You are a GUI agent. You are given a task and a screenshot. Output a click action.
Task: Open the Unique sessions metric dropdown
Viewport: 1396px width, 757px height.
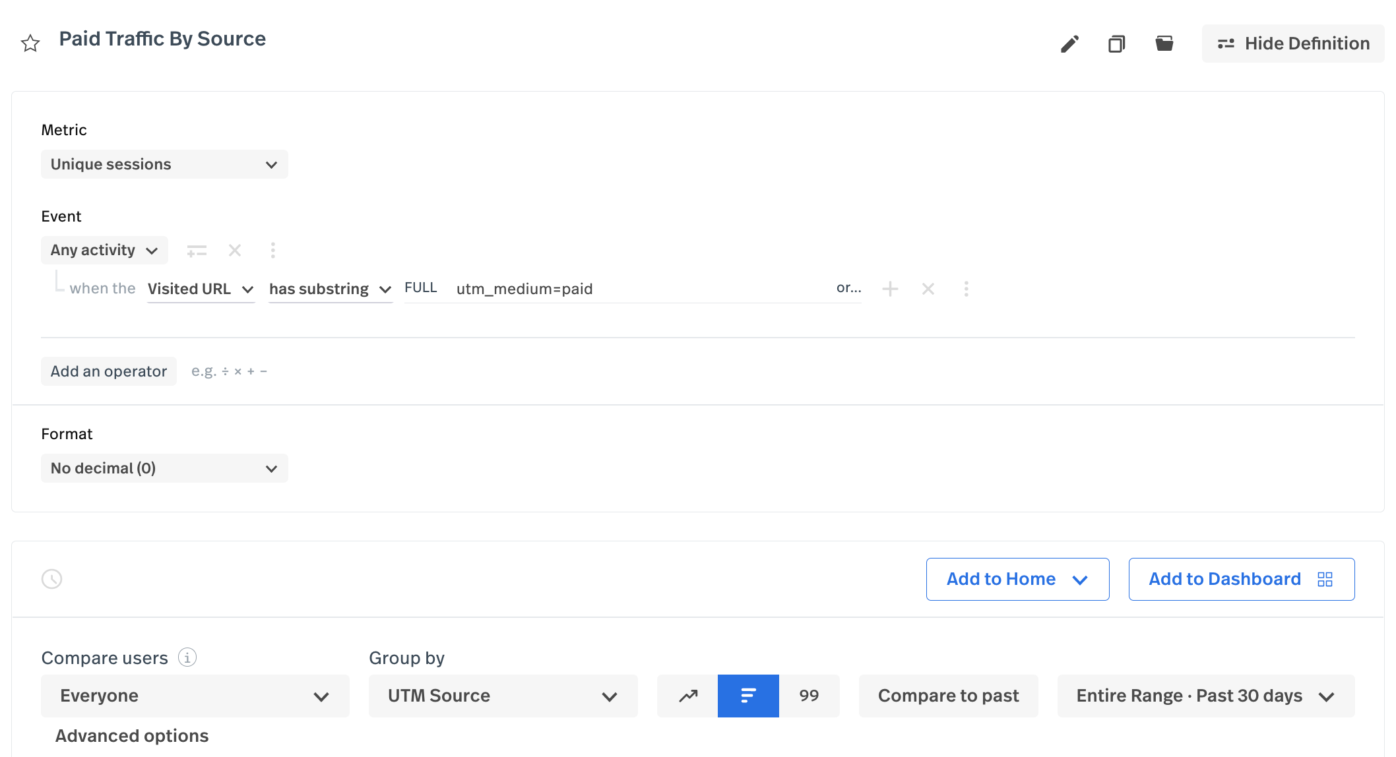164,164
